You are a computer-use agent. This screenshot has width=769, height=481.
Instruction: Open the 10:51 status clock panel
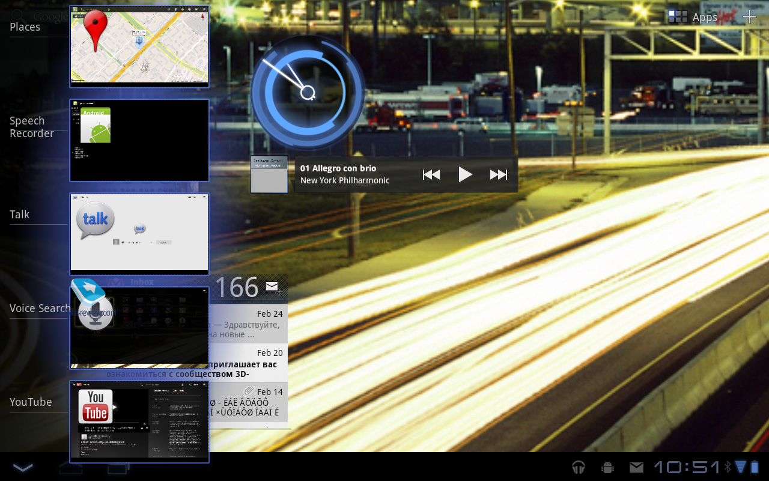687,467
